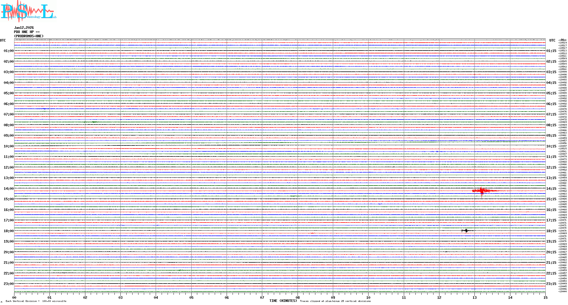Click the small green burst near 07:45 trace

pyautogui.click(x=93, y=122)
